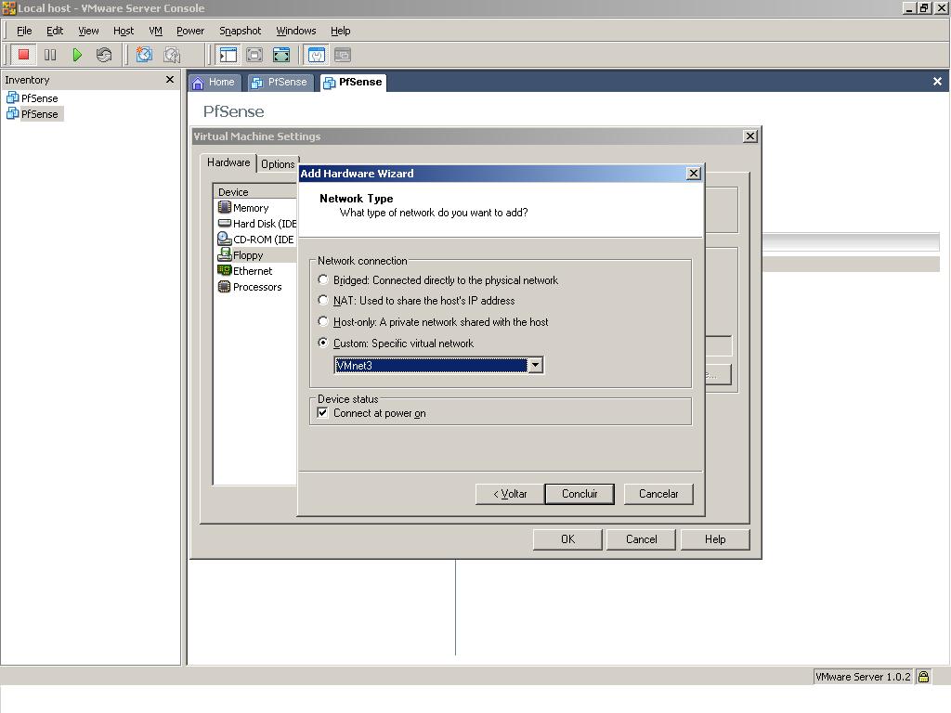Open the Windows menu

pos(296,31)
